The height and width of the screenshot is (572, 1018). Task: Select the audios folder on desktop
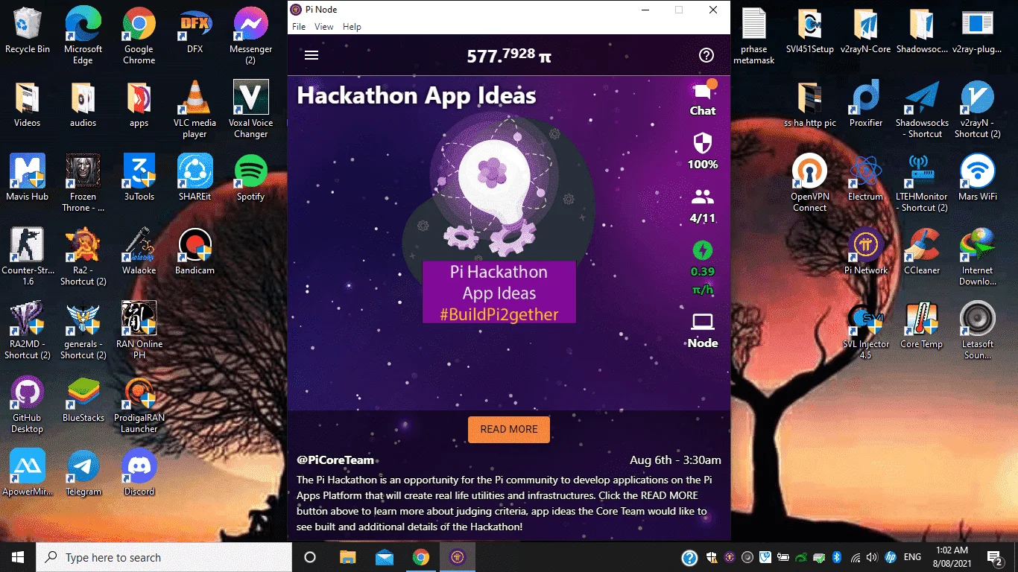click(83, 104)
